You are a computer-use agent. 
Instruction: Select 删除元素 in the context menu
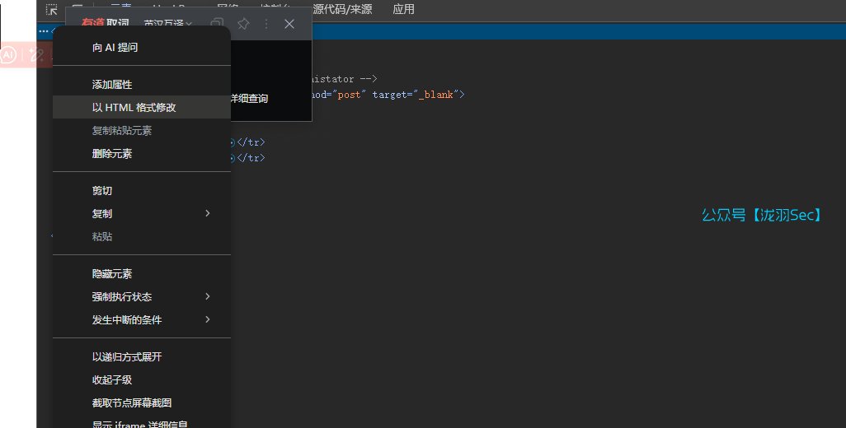pyautogui.click(x=112, y=154)
